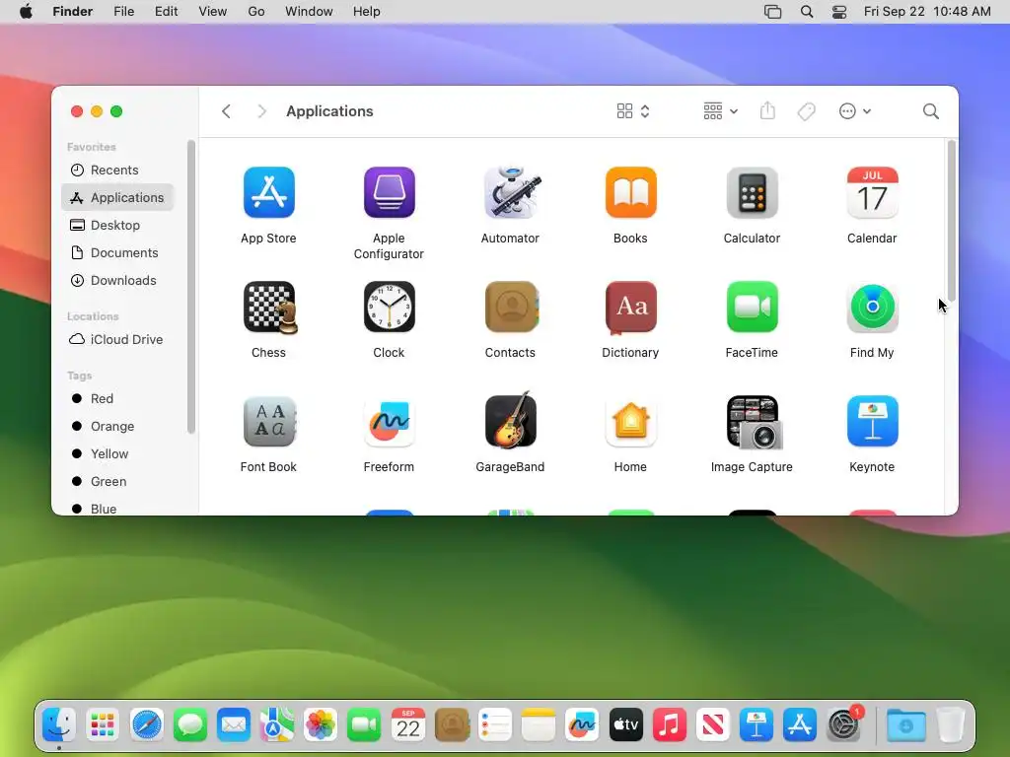Viewport: 1010px width, 757px height.
Task: Open Spotlight search in menu bar
Action: coord(807,12)
